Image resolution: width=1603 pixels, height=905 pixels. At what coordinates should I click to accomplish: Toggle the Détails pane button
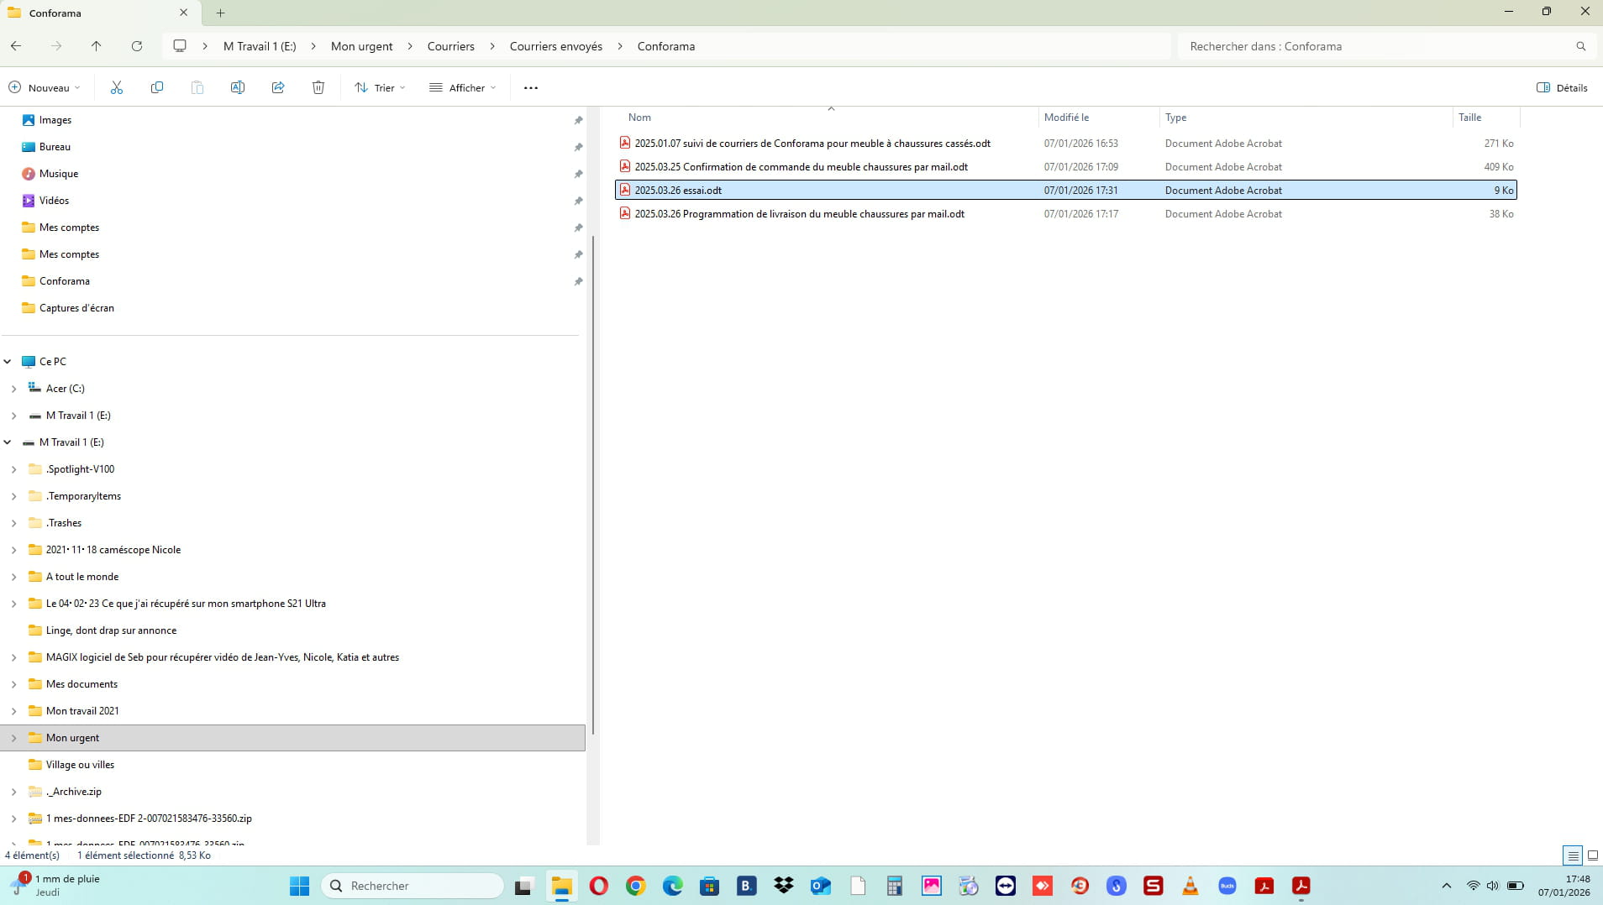[x=1562, y=87]
